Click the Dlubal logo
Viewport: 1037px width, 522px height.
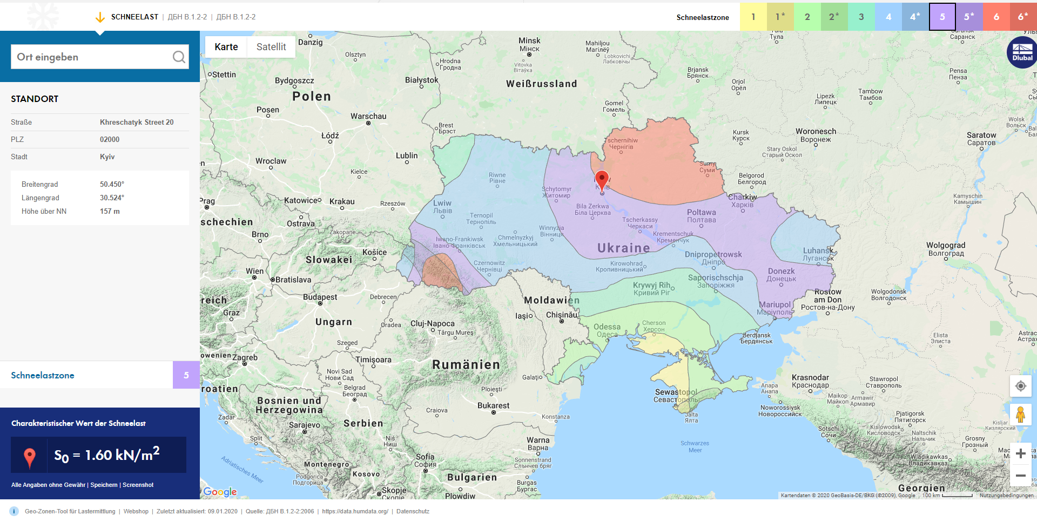pyautogui.click(x=1021, y=52)
